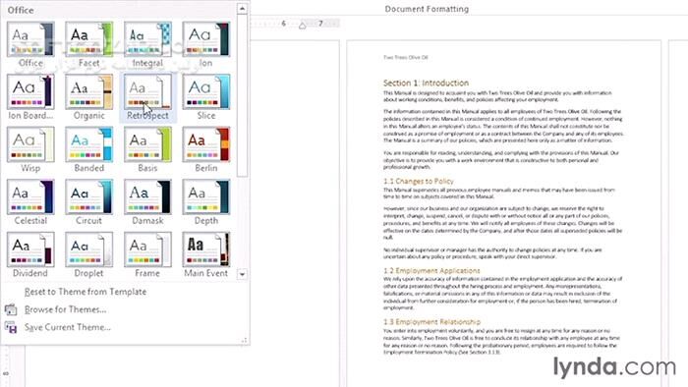Choose the Damask theme
688x387 pixels.
[147, 197]
